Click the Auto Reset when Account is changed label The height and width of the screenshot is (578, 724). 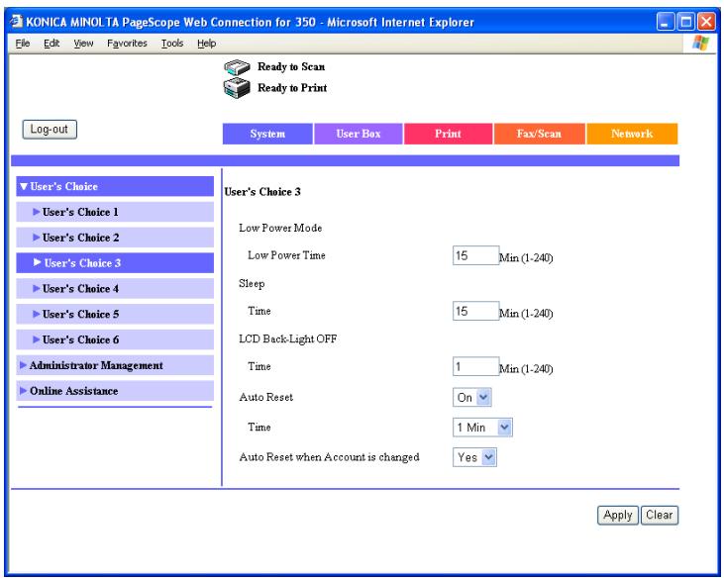329,457
